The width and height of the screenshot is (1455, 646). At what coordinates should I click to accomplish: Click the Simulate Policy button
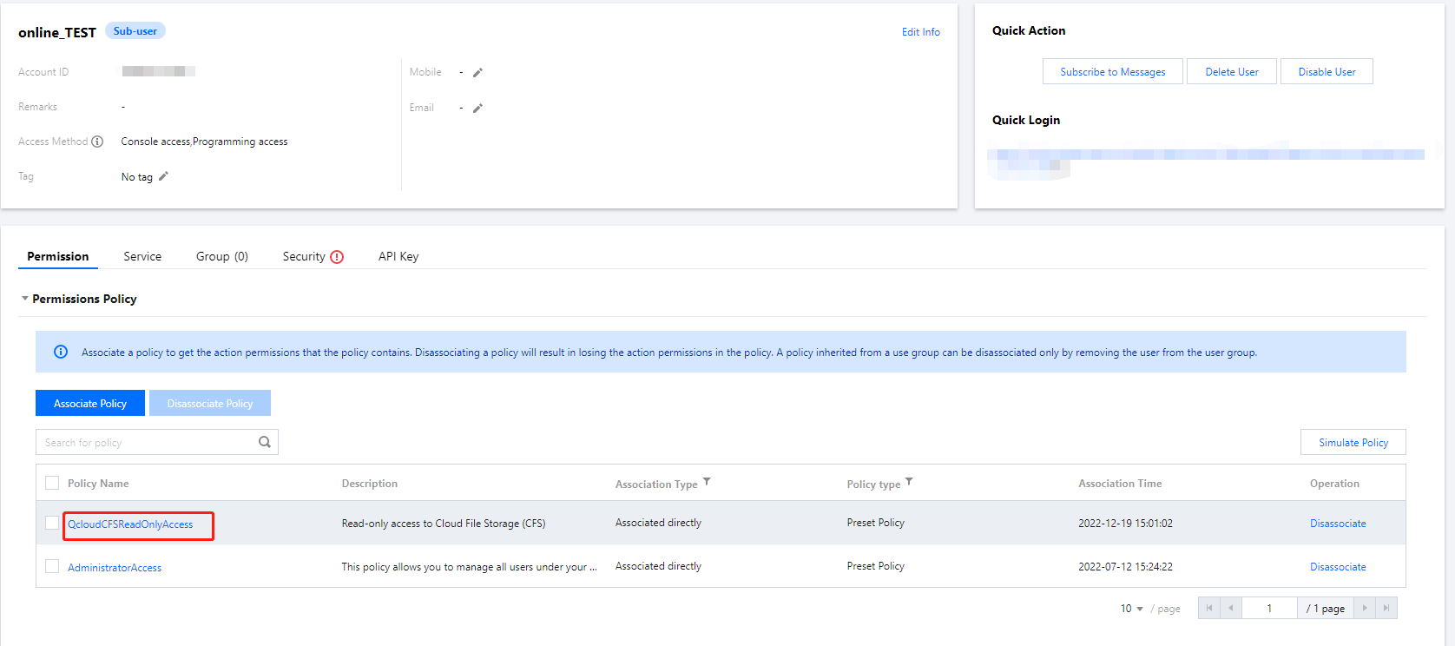(x=1353, y=442)
